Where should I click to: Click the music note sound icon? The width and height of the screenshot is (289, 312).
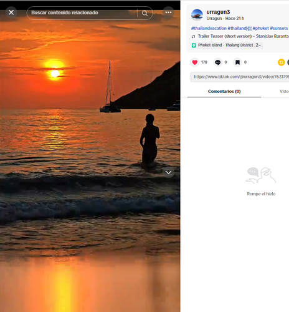click(x=193, y=36)
